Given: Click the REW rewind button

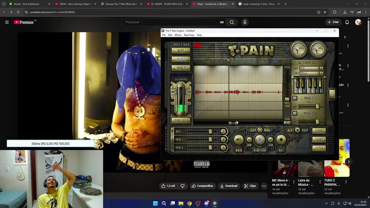Looking at the screenshot, I should pyautogui.click(x=249, y=140).
